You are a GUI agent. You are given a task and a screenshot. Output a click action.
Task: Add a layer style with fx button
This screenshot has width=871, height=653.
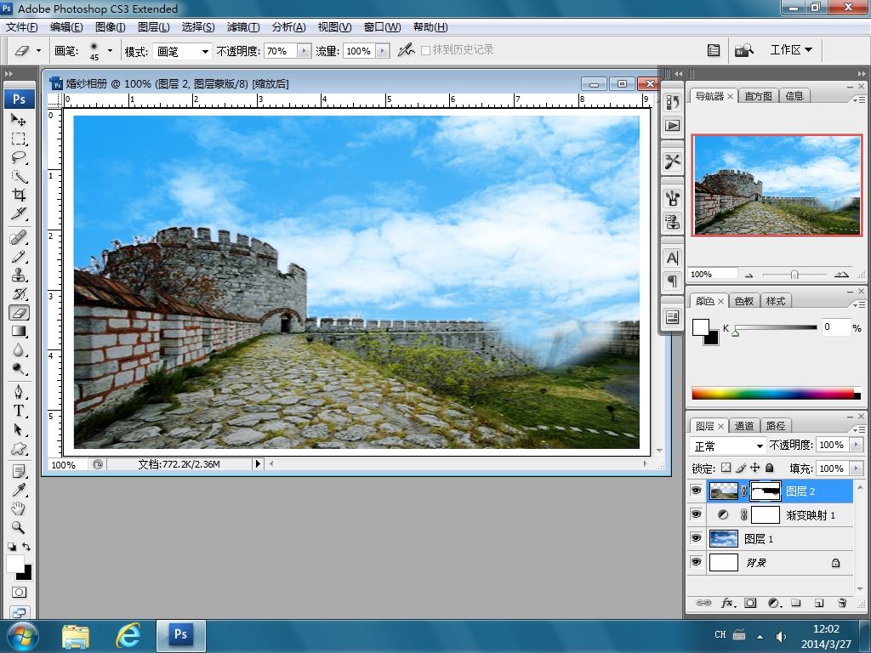(x=728, y=603)
